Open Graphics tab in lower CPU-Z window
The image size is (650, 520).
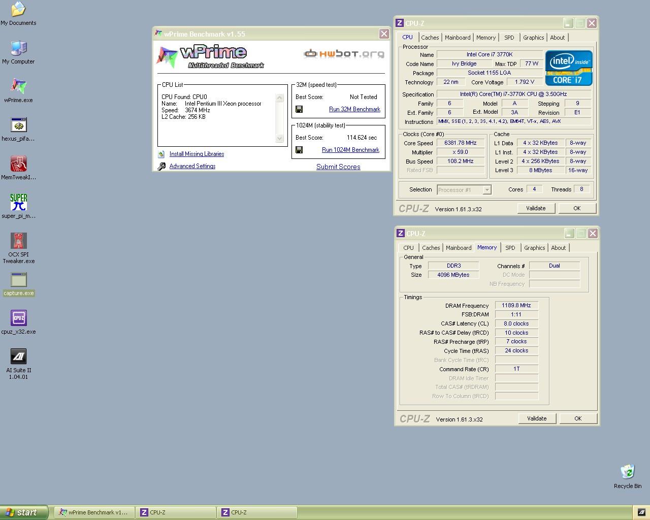coord(535,248)
